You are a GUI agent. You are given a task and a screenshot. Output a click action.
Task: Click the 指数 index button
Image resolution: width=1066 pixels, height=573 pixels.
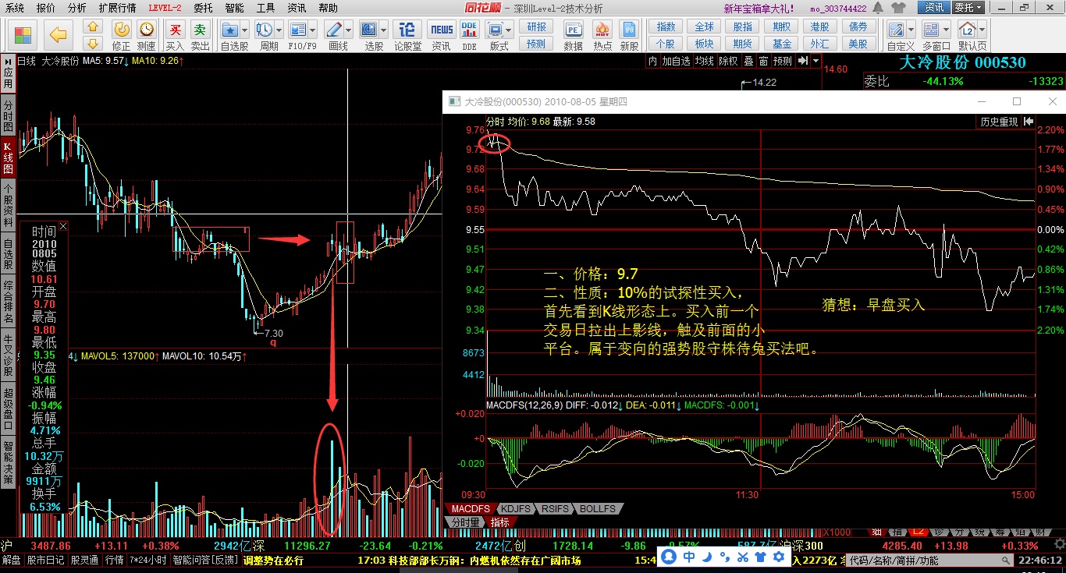tap(665, 27)
